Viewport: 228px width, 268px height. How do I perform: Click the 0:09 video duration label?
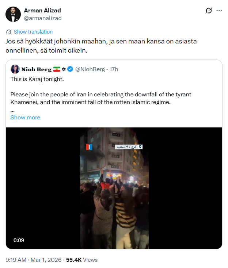(x=19, y=240)
